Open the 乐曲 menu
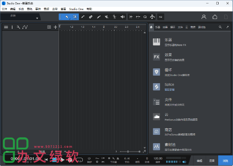The height and width of the screenshot is (166, 233). tap(21, 9)
